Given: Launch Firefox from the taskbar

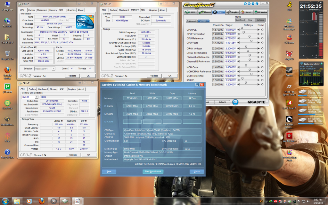Looking at the screenshot, I should click(x=41, y=201).
